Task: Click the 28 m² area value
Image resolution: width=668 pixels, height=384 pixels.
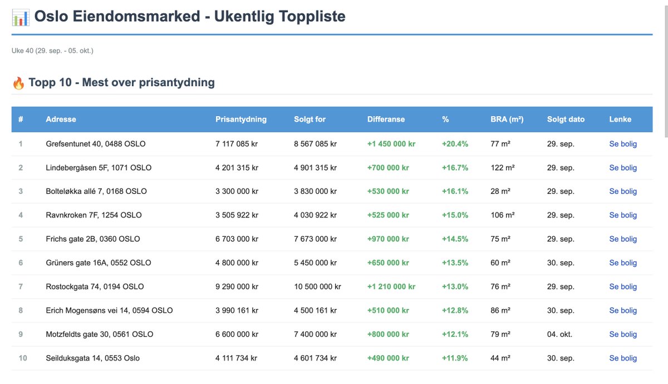Action: coord(500,191)
